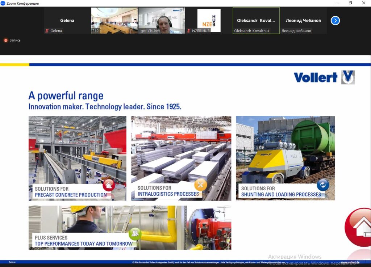Click the green people icon on services tile
Screen dimensions: 371x267
(135, 234)
